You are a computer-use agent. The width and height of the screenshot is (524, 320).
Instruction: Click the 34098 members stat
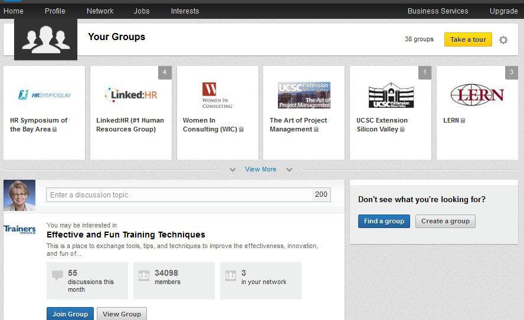click(173, 281)
